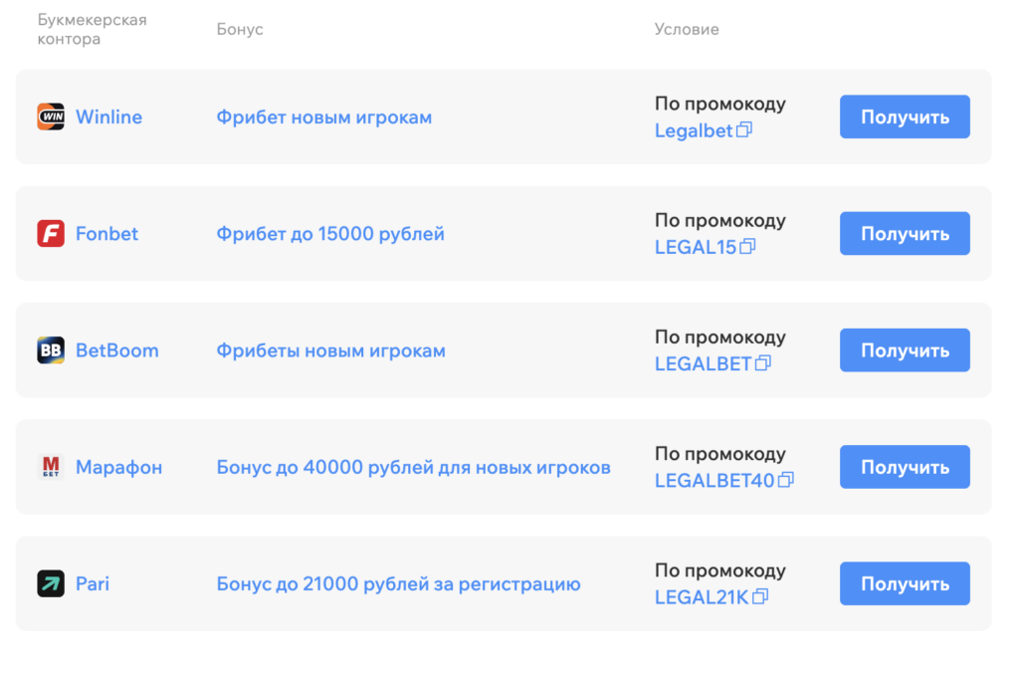
Task: Copy the LEGALBET40 promo code icon
Action: (x=786, y=480)
